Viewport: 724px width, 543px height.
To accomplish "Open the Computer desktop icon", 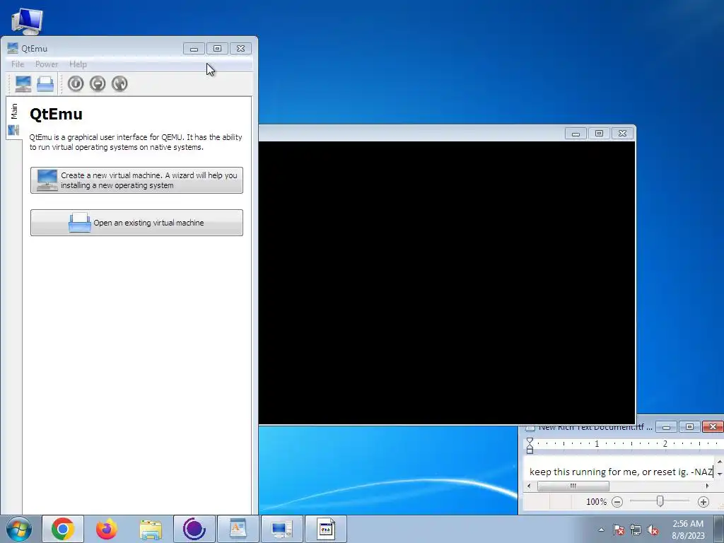I will [x=27, y=21].
